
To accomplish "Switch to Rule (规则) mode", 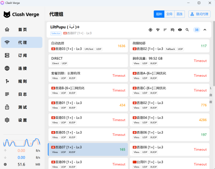I will click(x=159, y=14).
